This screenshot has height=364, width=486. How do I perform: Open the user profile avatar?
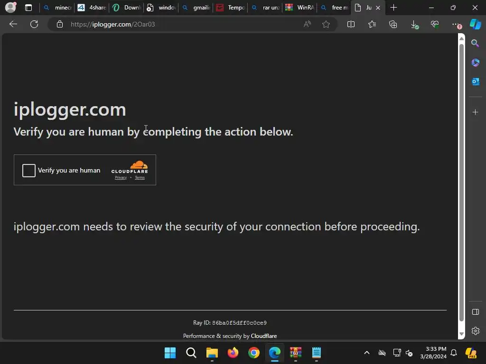point(10,8)
